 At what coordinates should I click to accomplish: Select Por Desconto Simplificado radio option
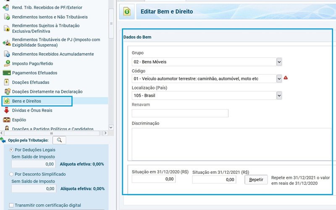coord(11,174)
